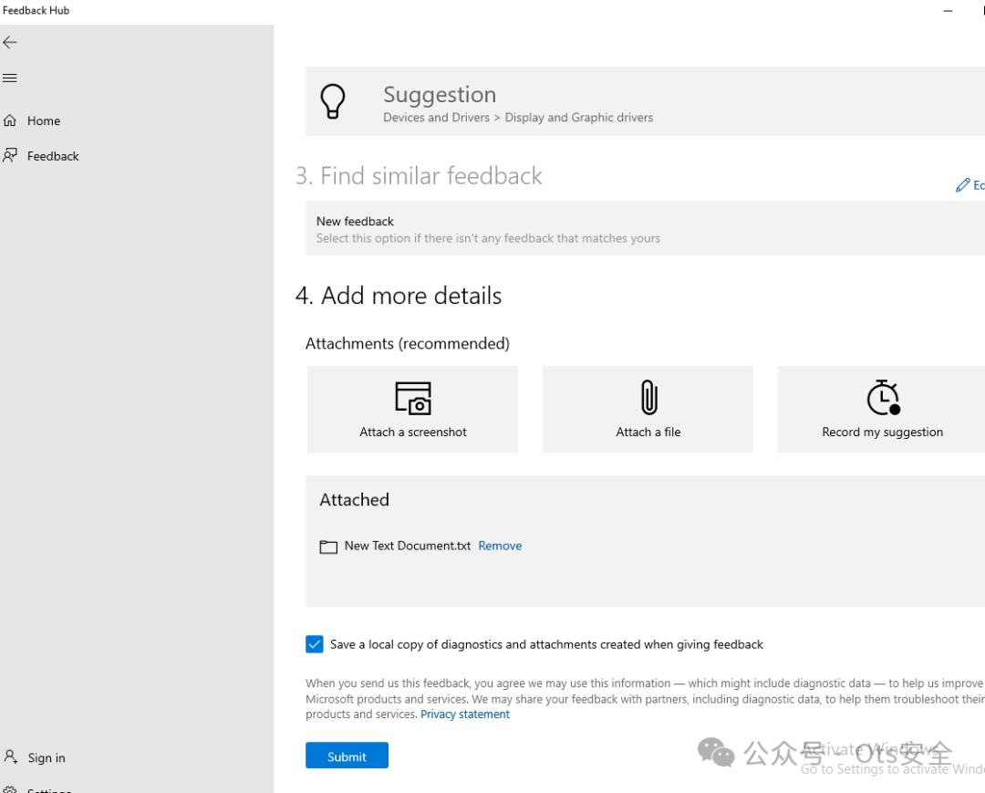985x793 pixels.
Task: Click the Home house icon
Action: click(x=10, y=120)
